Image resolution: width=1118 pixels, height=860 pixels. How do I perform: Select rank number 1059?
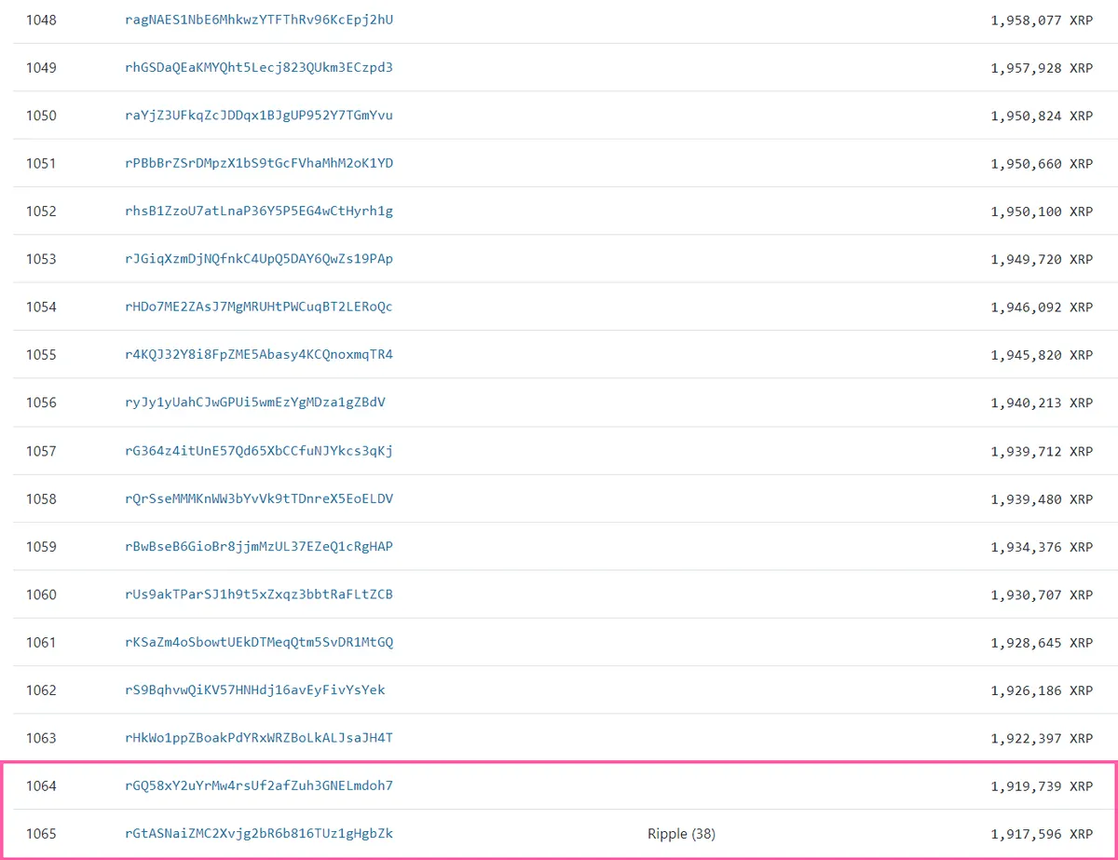click(x=41, y=546)
